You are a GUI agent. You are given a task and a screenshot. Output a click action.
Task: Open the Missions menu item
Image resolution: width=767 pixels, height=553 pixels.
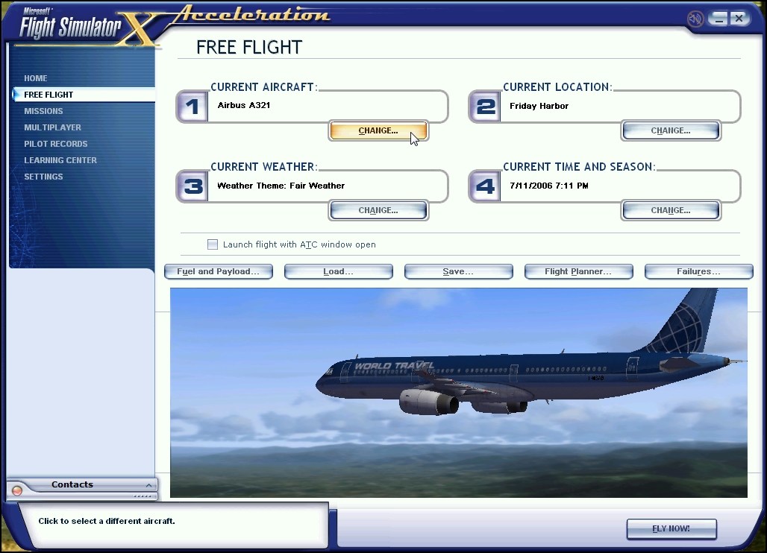pos(43,111)
